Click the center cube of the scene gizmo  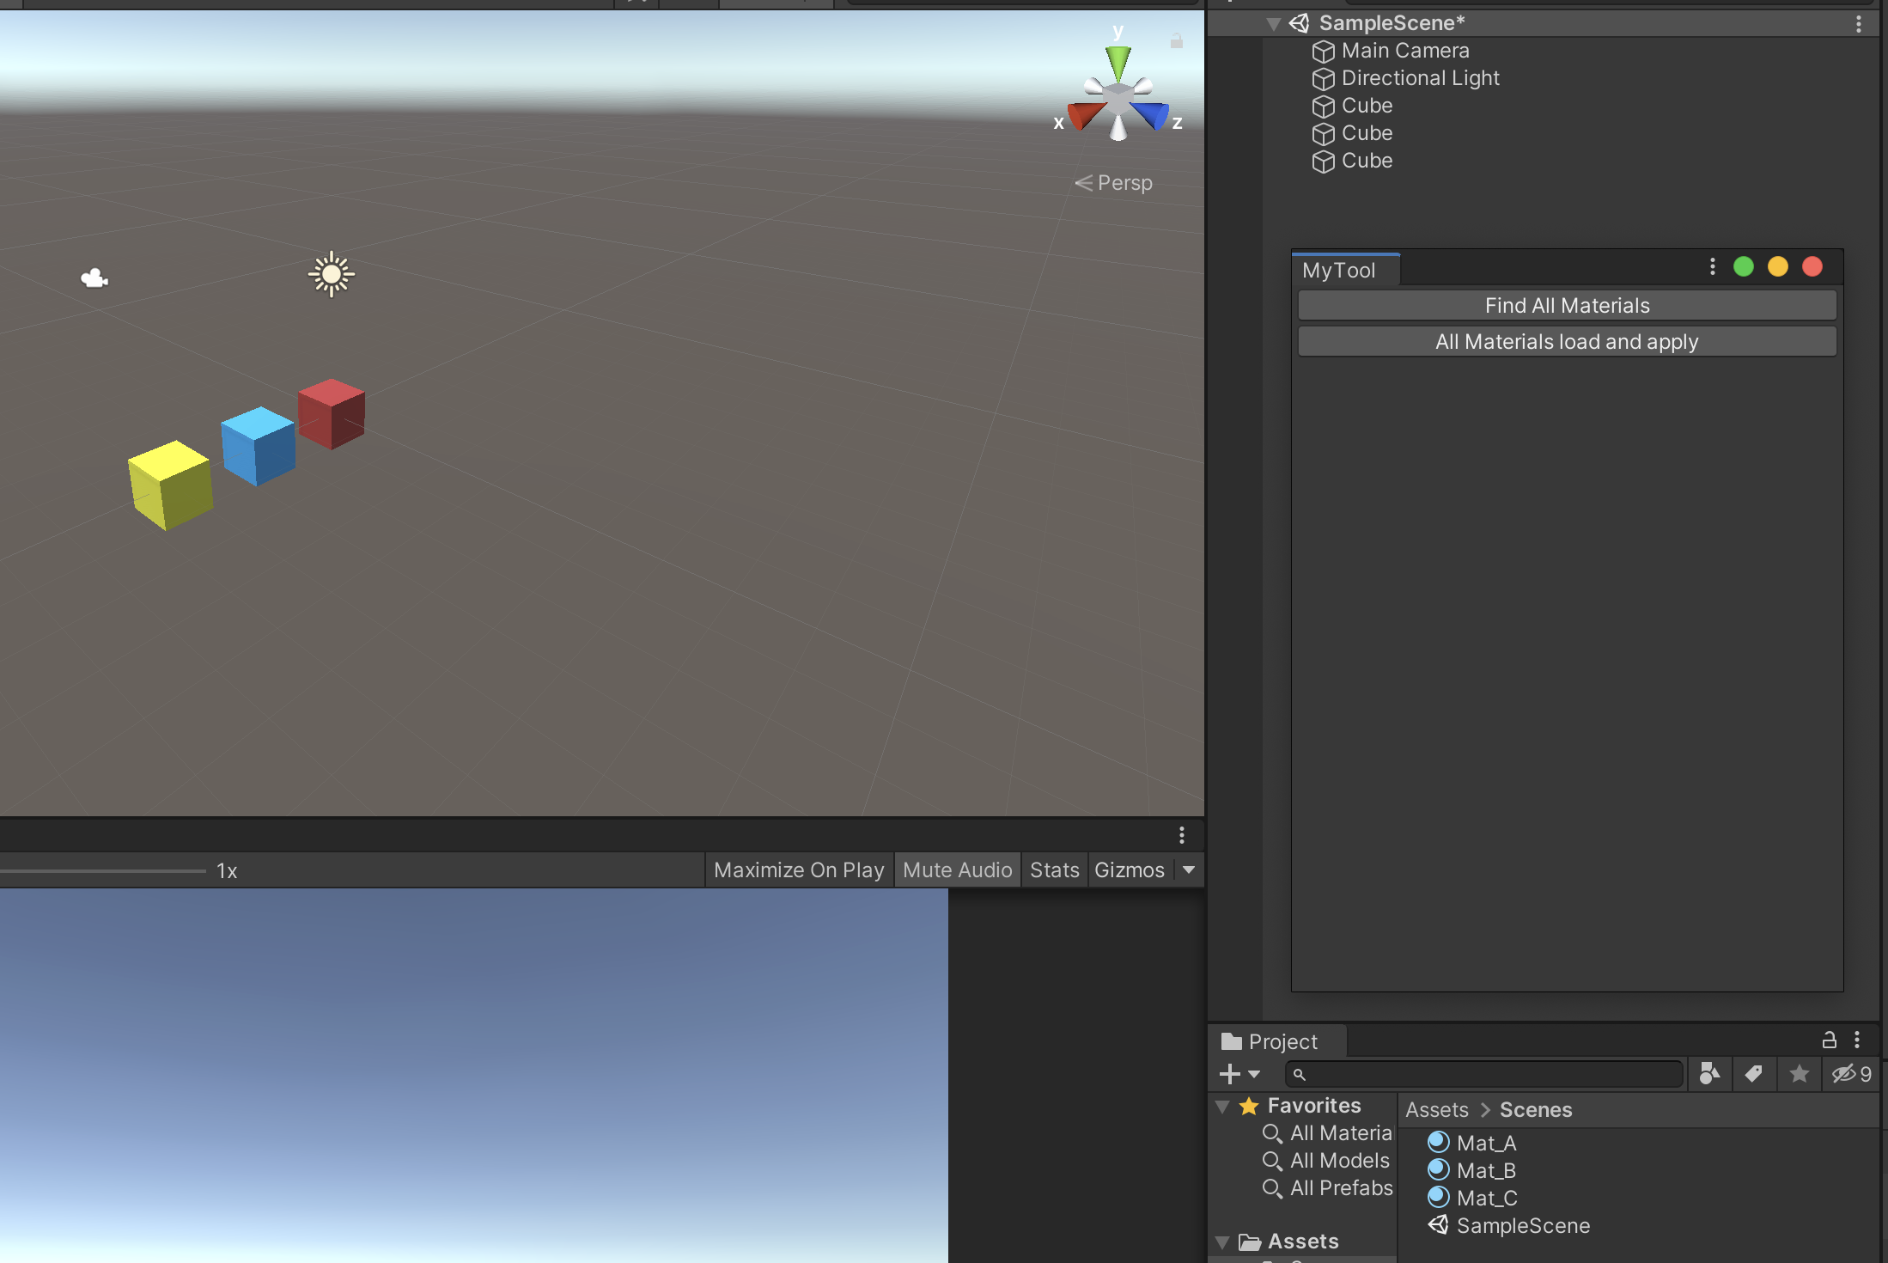point(1118,98)
